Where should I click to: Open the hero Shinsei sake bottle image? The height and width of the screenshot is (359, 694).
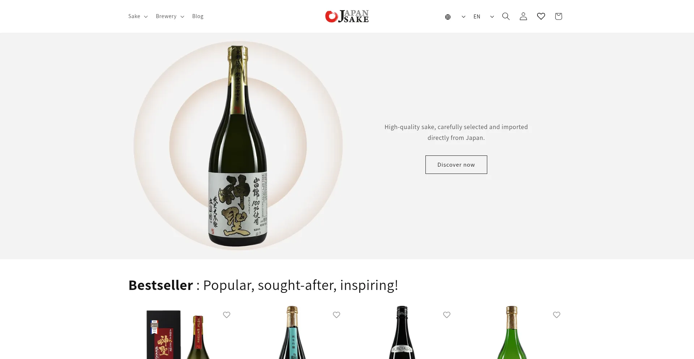coord(238,146)
